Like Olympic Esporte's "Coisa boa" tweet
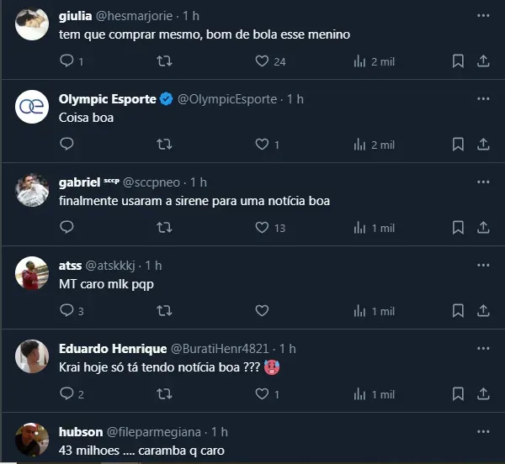This screenshot has height=464, width=505. tap(262, 145)
